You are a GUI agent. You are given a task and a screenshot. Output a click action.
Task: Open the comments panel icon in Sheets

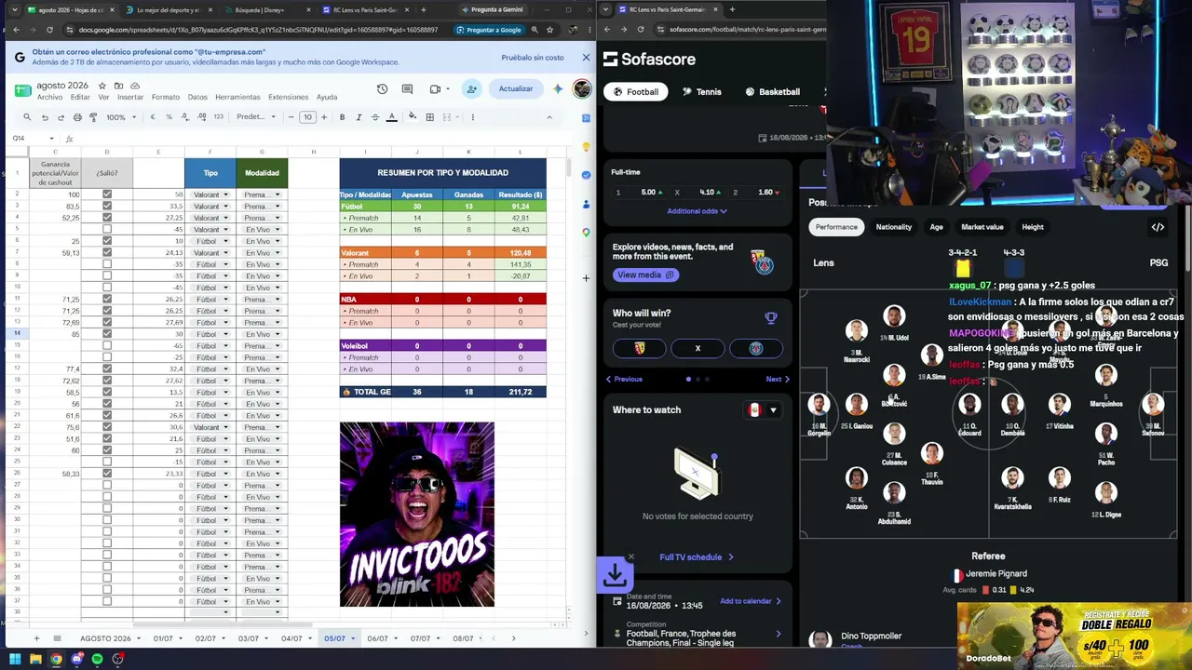point(407,89)
